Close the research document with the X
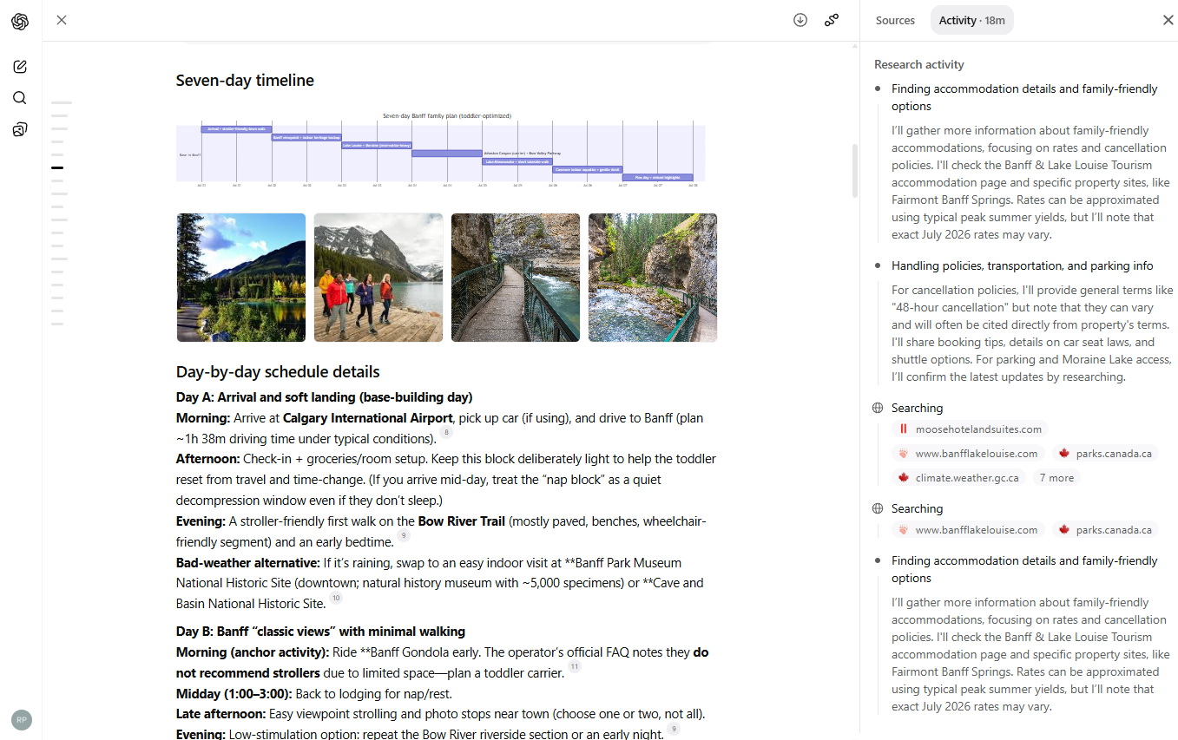This screenshot has height=740, width=1178. coord(61,19)
